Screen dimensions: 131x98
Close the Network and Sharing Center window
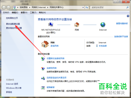[x=126, y=2]
